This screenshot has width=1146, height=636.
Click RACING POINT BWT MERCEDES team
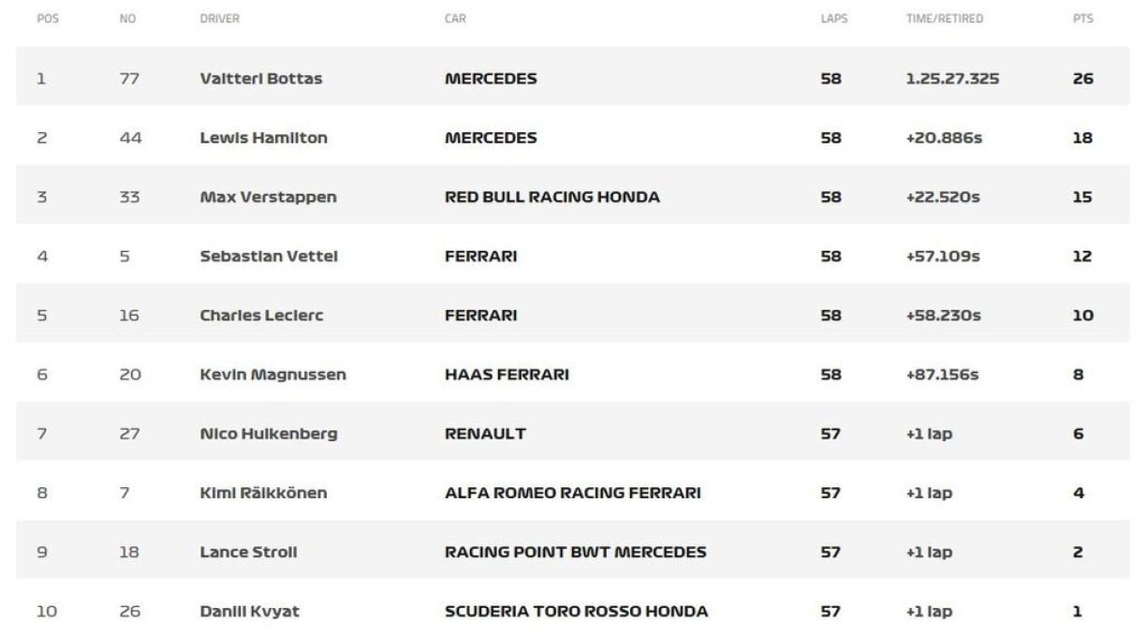575,553
